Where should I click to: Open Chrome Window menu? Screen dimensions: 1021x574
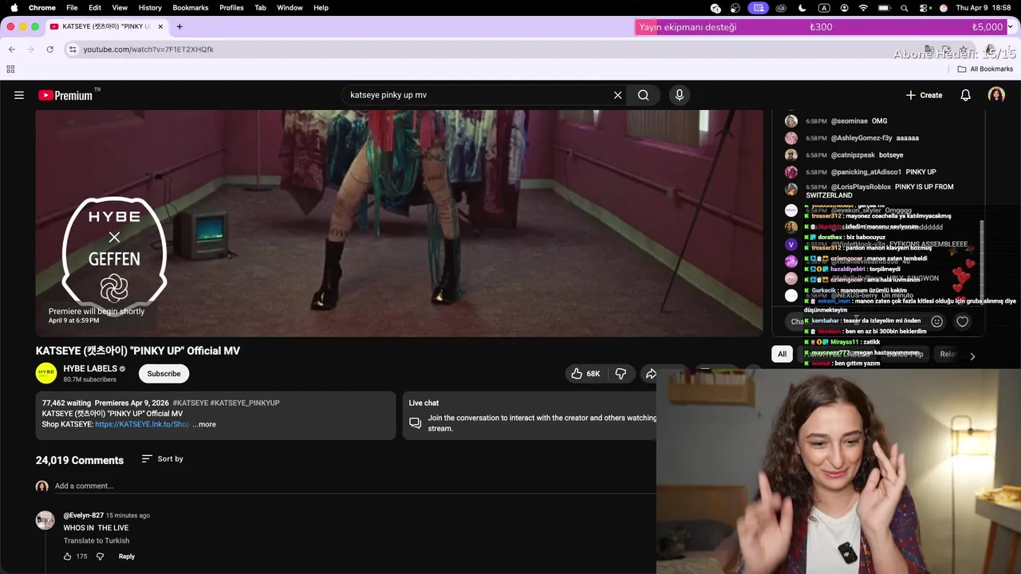pos(290,7)
